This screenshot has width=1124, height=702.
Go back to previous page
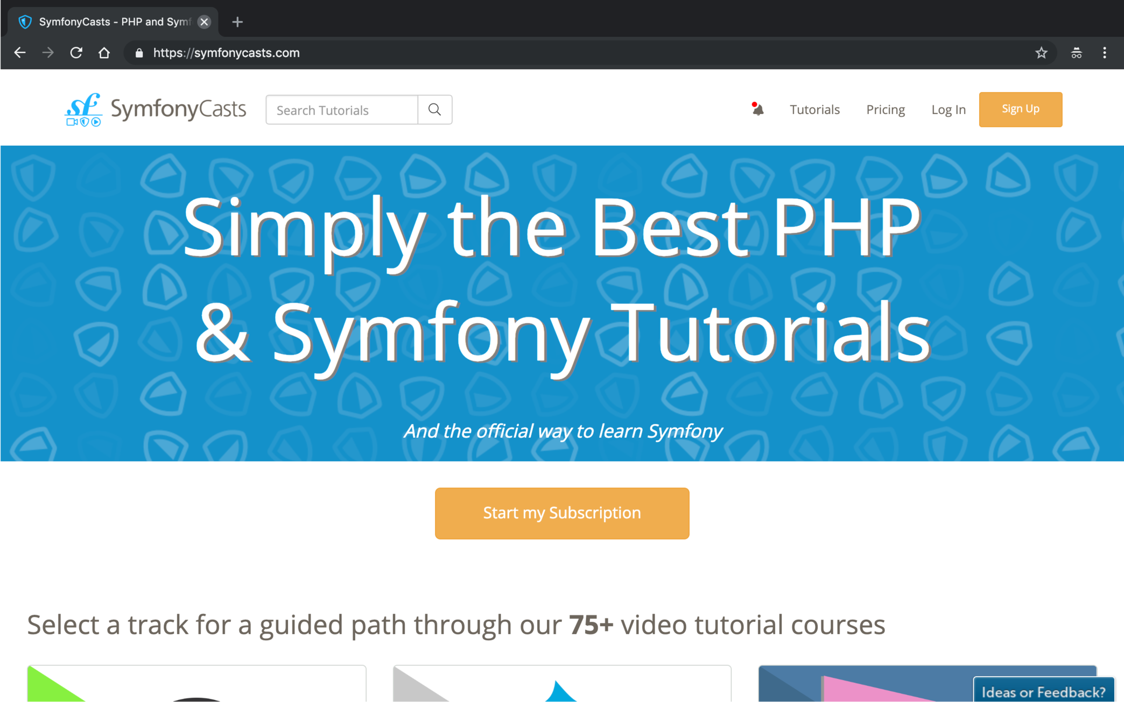[20, 53]
